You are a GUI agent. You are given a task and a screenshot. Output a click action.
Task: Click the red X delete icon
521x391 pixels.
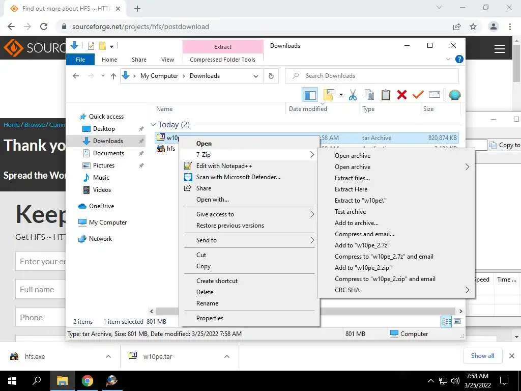pyautogui.click(x=402, y=95)
